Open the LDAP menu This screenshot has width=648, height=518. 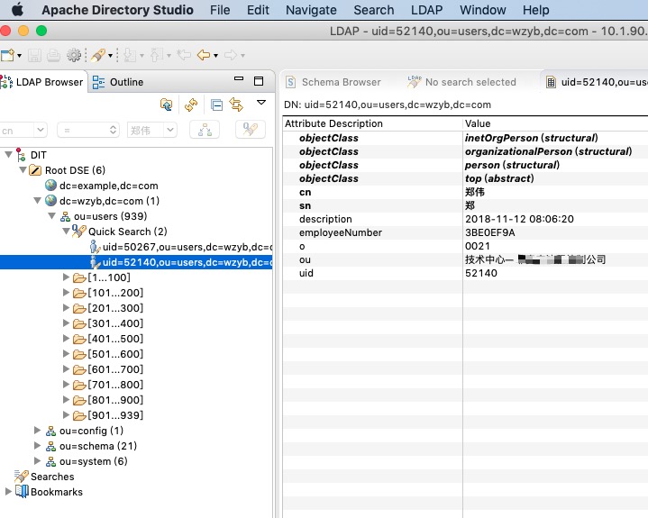[426, 10]
